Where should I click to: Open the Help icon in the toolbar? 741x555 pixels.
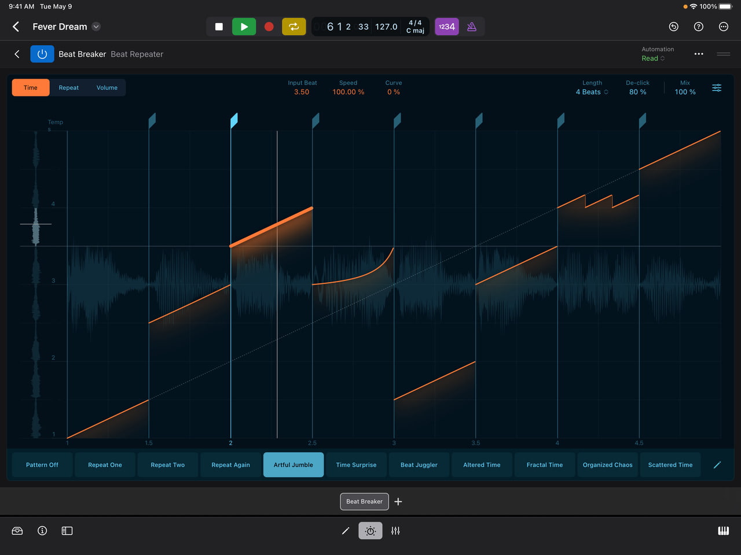[698, 27]
